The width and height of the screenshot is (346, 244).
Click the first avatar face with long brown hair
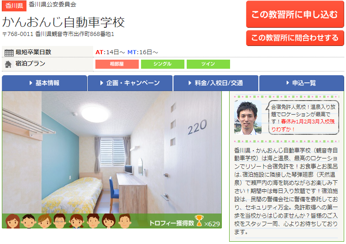(13, 221)
